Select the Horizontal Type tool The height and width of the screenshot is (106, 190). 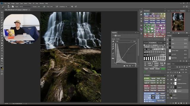2,51
